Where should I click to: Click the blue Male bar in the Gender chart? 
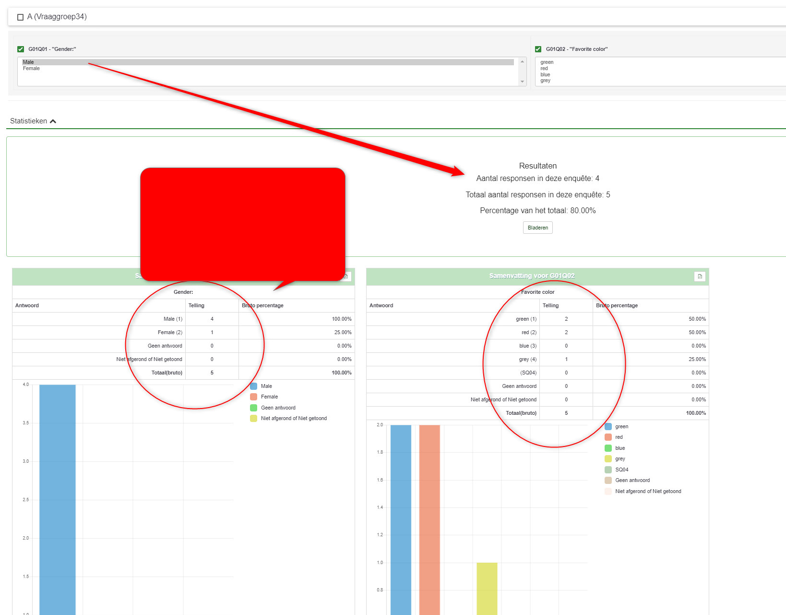[x=58, y=499]
